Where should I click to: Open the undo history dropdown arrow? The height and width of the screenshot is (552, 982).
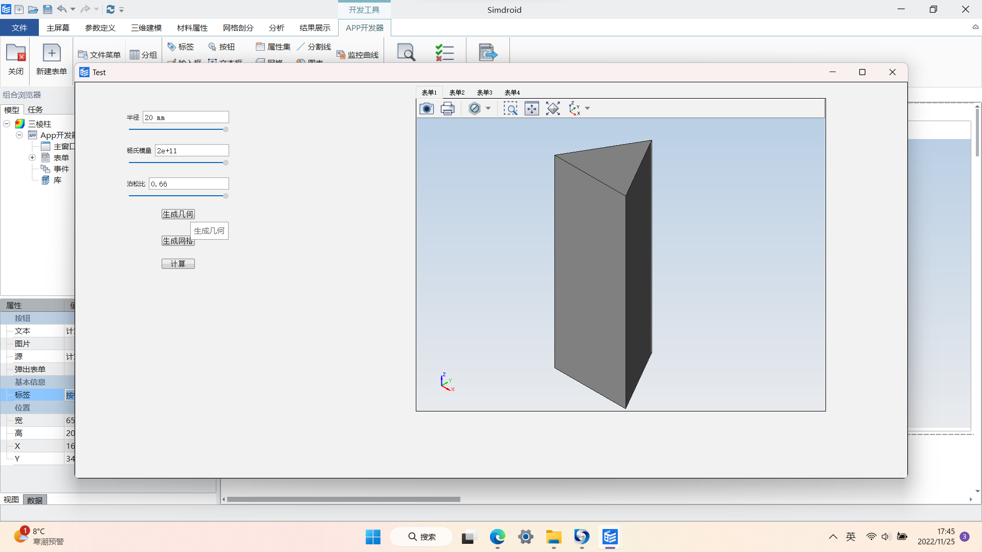[x=73, y=9]
